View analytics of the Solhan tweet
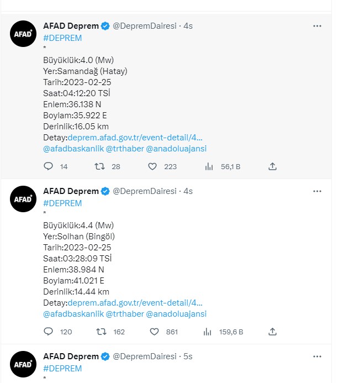Viewport: 338px width, 383px height. 209,332
